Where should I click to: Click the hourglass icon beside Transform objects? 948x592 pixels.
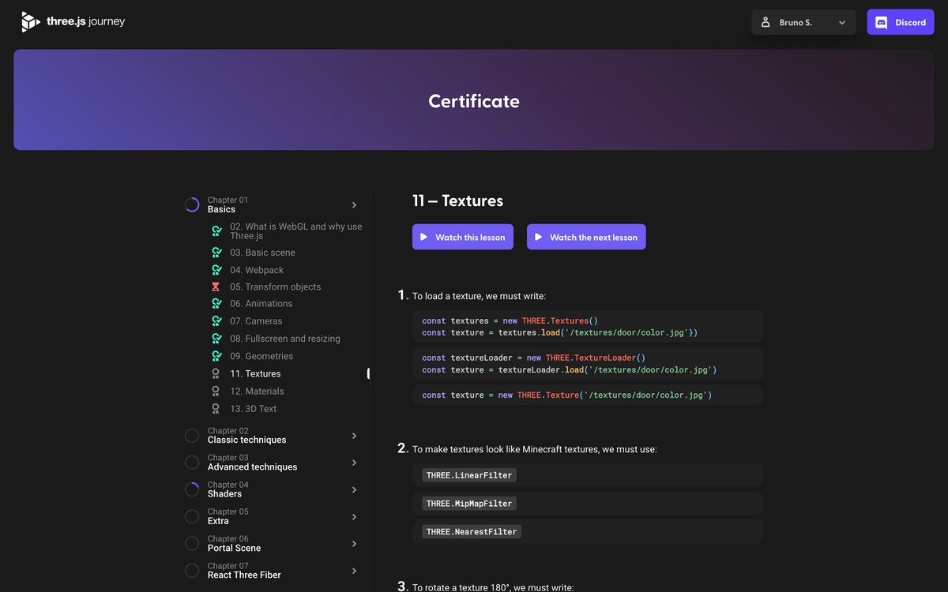216,287
